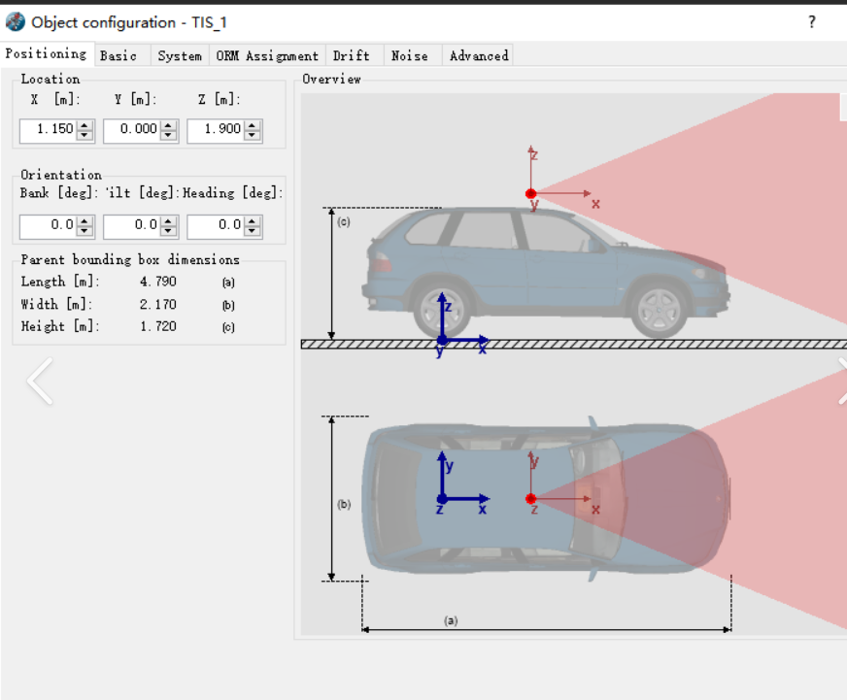Image resolution: width=847 pixels, height=700 pixels.
Task: Decrease the Y location value
Action: pyautogui.click(x=169, y=135)
